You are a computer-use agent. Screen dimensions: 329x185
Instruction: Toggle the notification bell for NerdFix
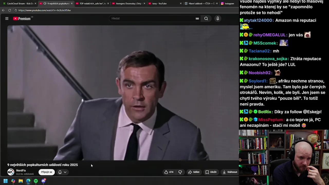point(60,172)
